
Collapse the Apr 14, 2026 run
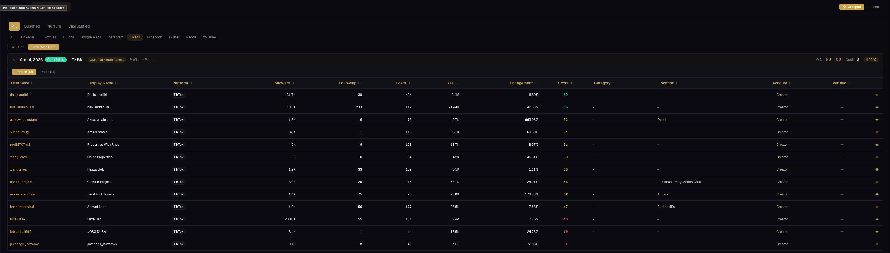pos(14,60)
